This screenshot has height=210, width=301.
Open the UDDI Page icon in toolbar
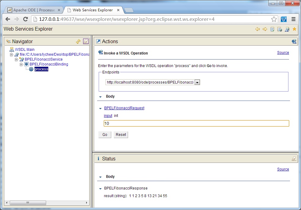272,29
